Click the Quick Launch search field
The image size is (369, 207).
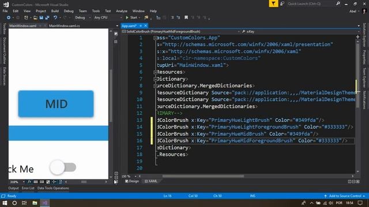coord(310,3)
